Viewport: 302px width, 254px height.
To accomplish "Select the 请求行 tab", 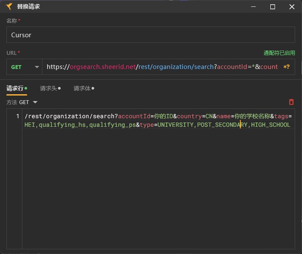I will pos(15,88).
